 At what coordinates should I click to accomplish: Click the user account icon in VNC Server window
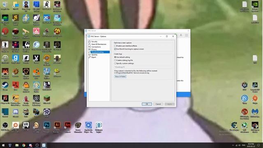(x=181, y=35)
